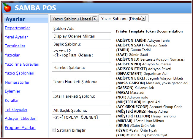Screen dimensions: 193x139
Task: Go to Terminaller settings
Action: [15, 46]
